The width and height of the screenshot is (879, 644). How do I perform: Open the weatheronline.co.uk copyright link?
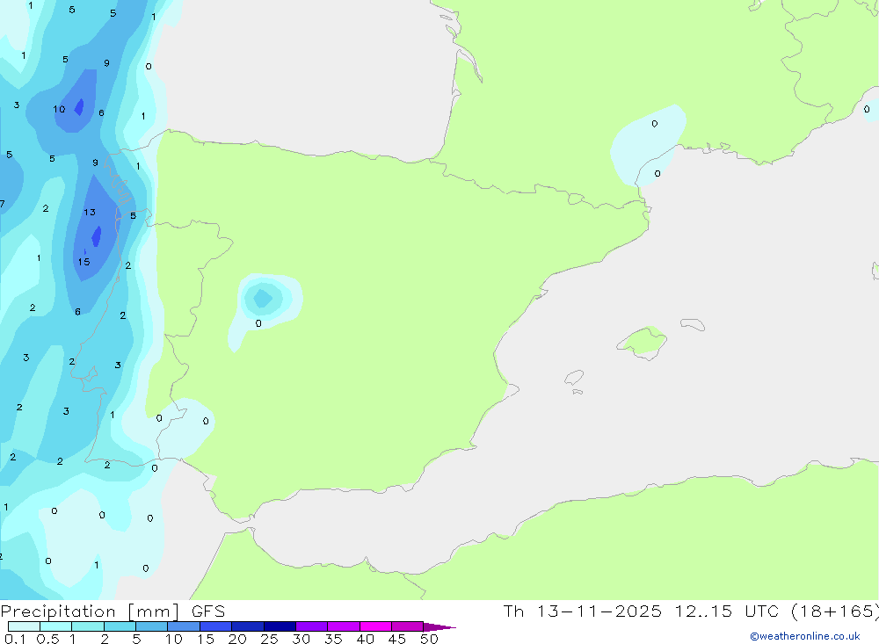[x=805, y=636]
